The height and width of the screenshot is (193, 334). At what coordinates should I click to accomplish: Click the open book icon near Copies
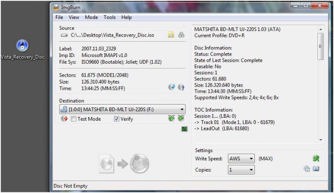pyautogui.click(x=316, y=169)
